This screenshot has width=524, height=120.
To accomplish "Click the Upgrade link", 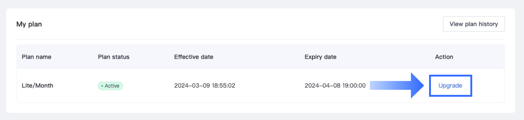I will [450, 86].
